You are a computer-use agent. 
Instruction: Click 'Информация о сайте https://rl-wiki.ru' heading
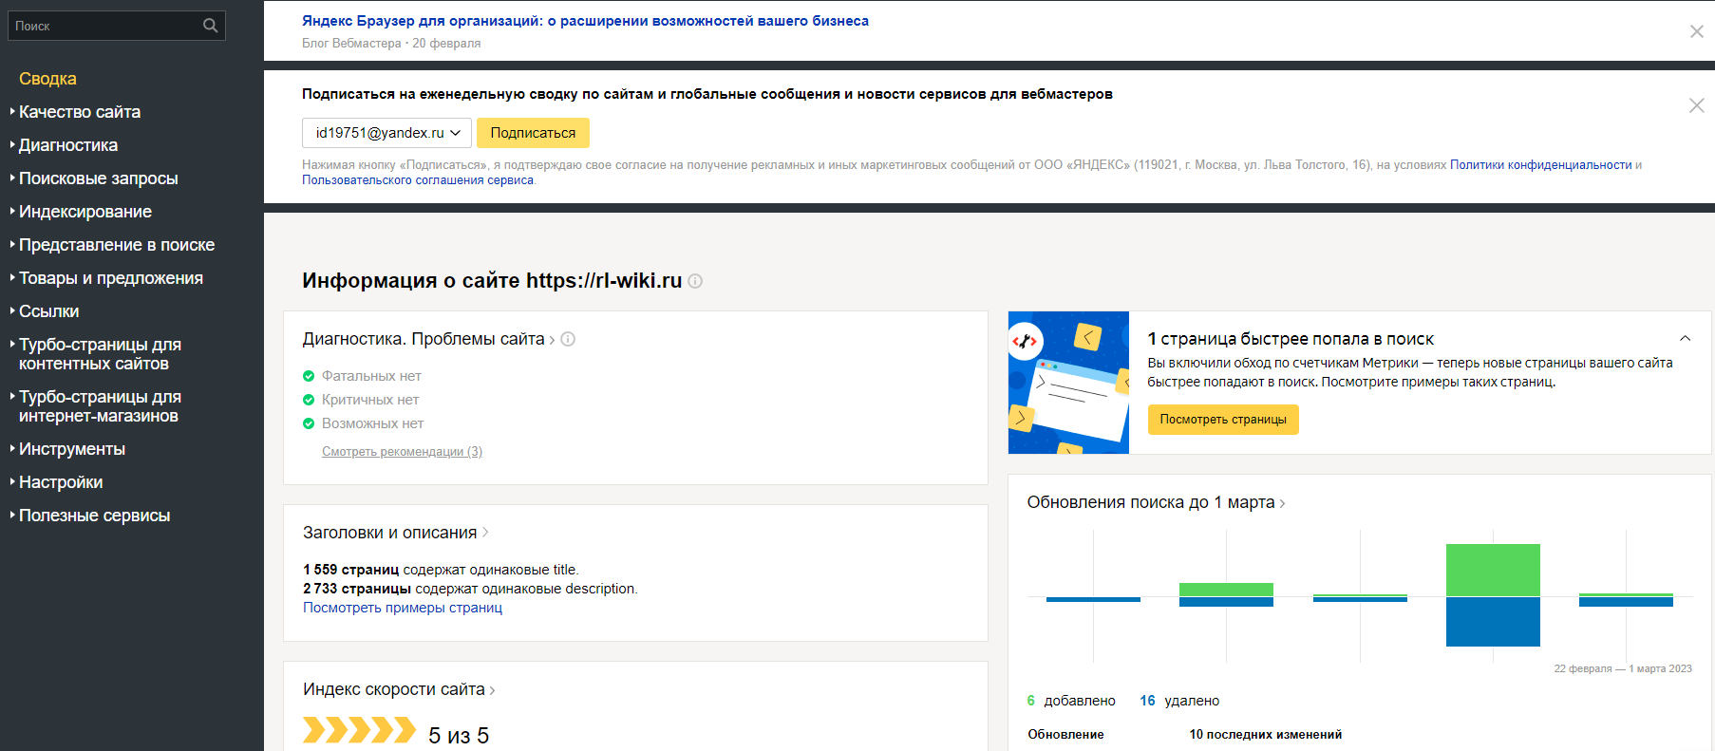pos(492,281)
